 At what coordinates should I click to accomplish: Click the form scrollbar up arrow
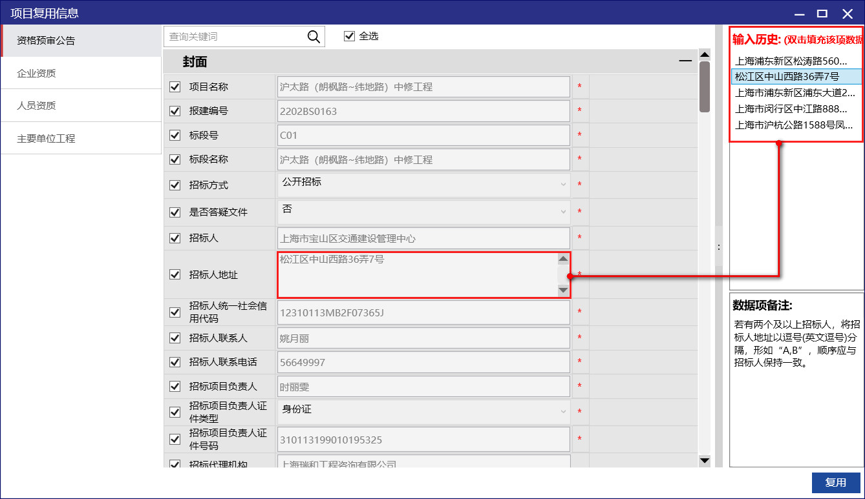705,55
